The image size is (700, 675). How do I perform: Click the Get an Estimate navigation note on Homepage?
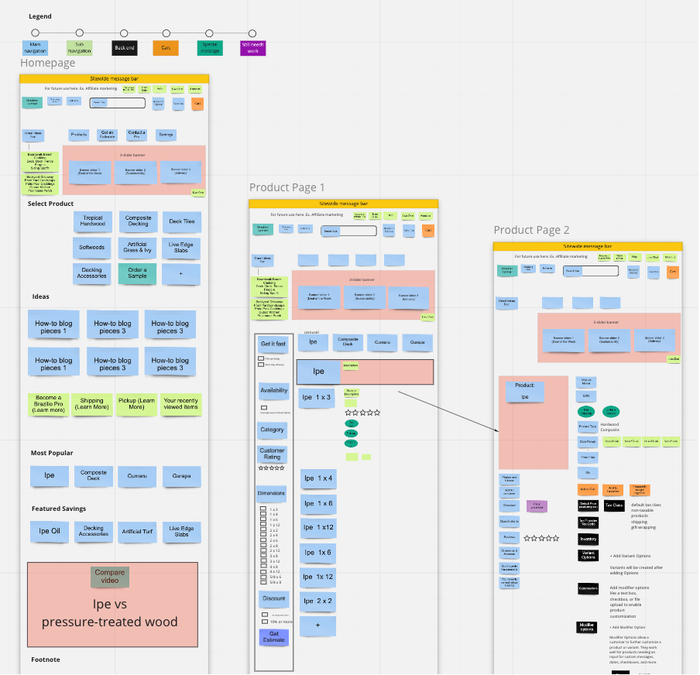[x=108, y=135]
